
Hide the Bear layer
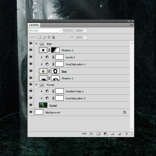pos(31,71)
